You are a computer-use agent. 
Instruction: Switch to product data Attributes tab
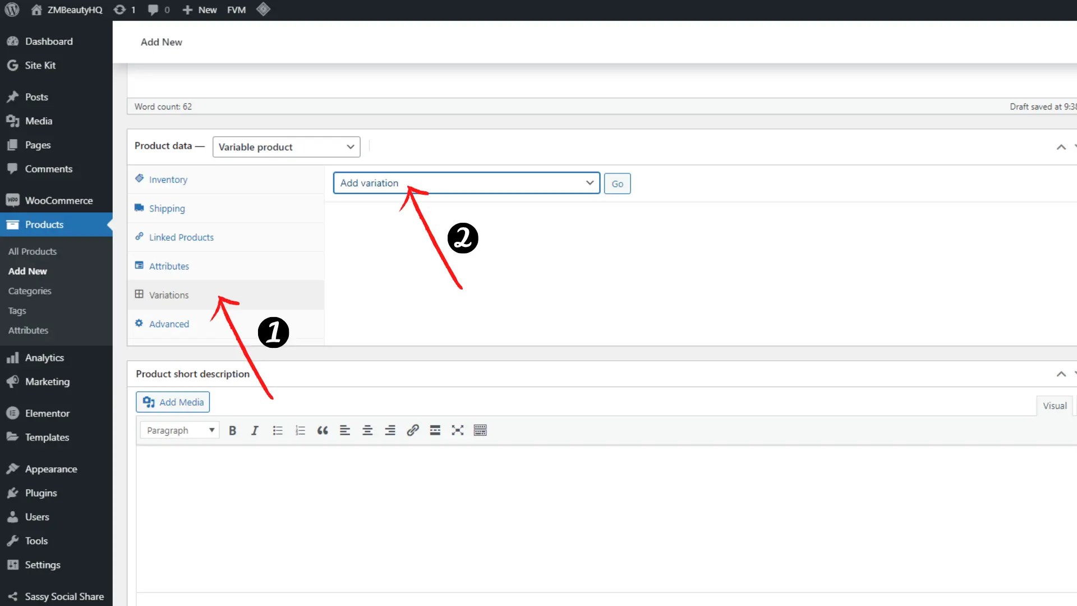(x=226, y=266)
